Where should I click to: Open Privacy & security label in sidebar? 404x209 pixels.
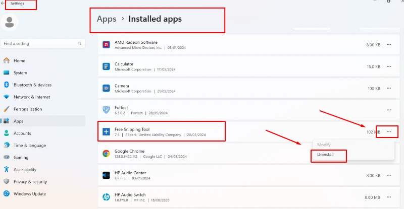coord(30,182)
